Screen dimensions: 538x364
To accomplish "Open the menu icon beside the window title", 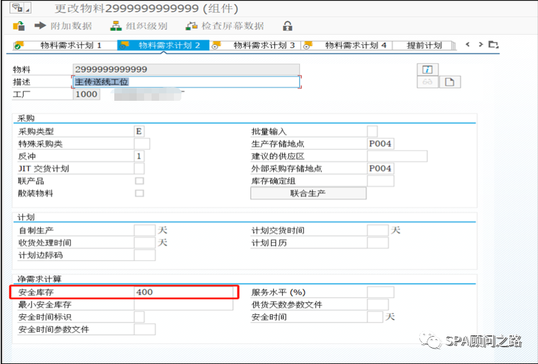I will click(21, 7).
